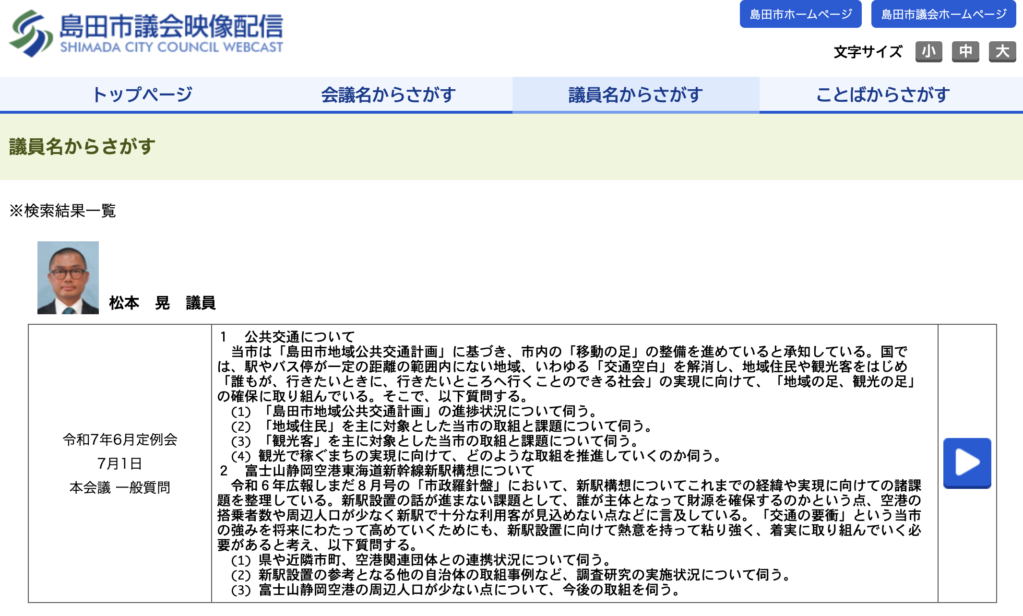
Task: Select 議員名からさがす tab
Action: click(635, 95)
